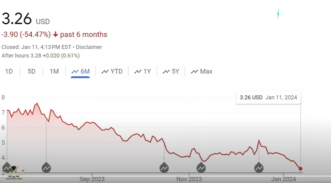Viewport: 331px width, 183px height.
Task: Open the news marker just before November 2023
Action: coord(164,168)
